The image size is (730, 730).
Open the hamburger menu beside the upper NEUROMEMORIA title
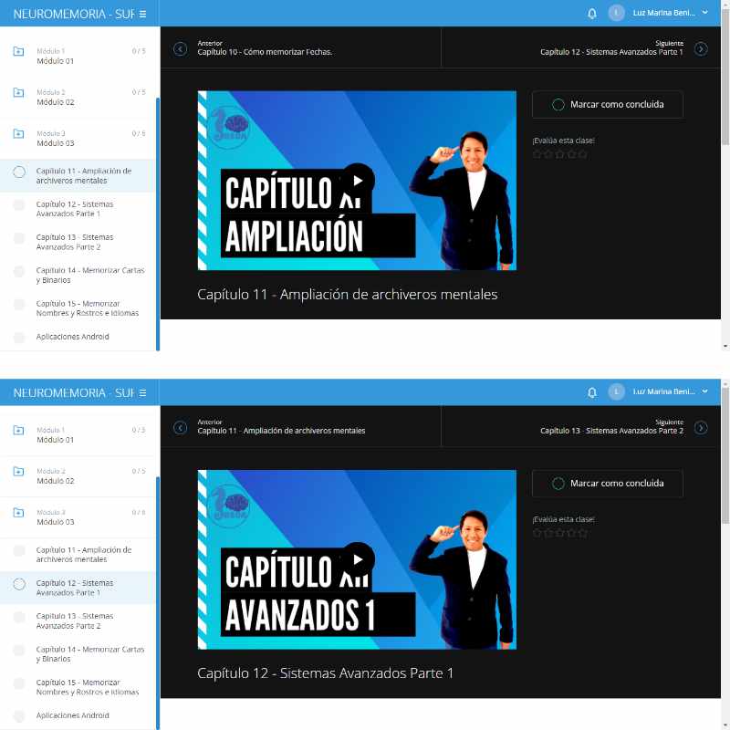pos(142,14)
